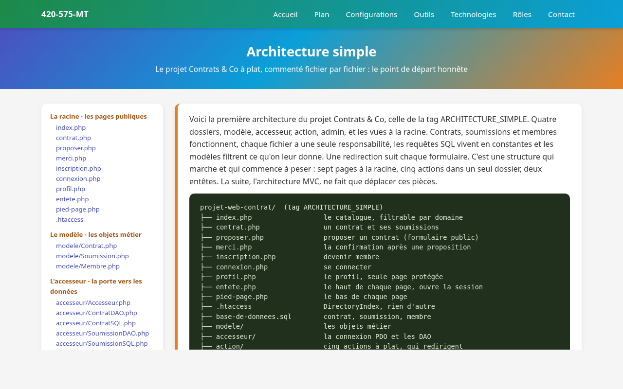The image size is (623, 389).
Task: Open index.php in the sidebar
Action: point(71,127)
